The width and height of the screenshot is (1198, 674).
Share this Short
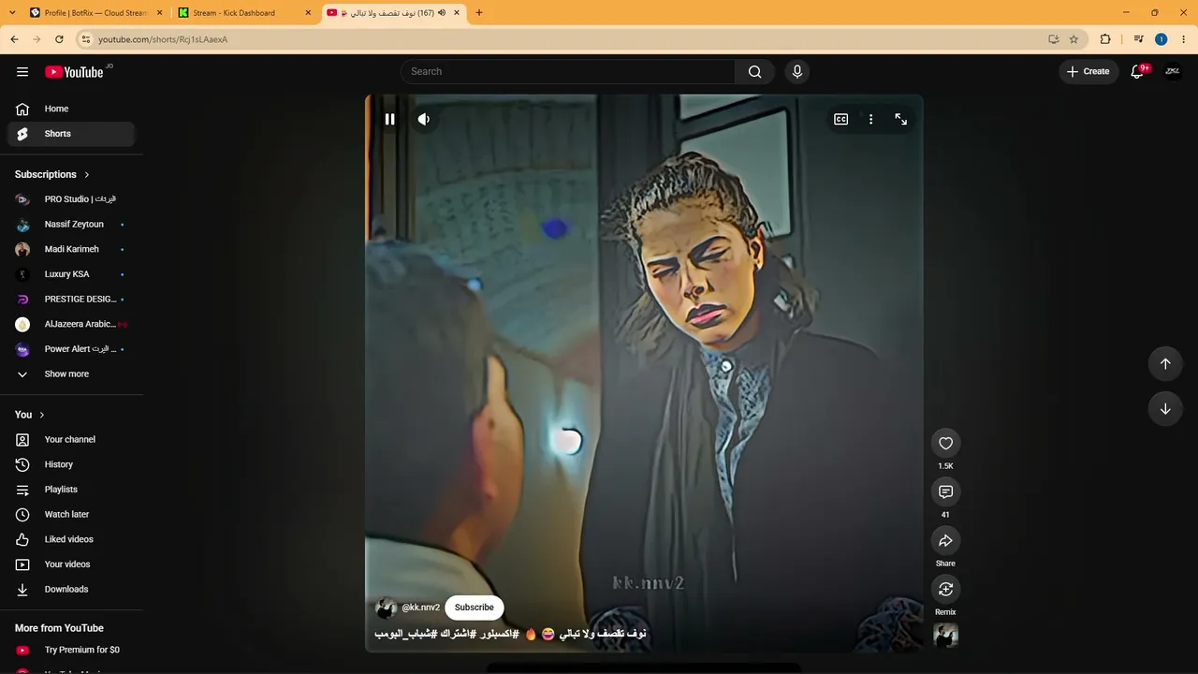coord(945,541)
